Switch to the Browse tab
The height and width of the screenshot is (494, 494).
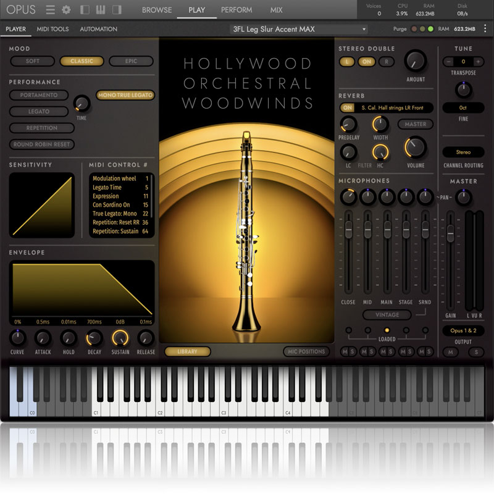(x=157, y=10)
